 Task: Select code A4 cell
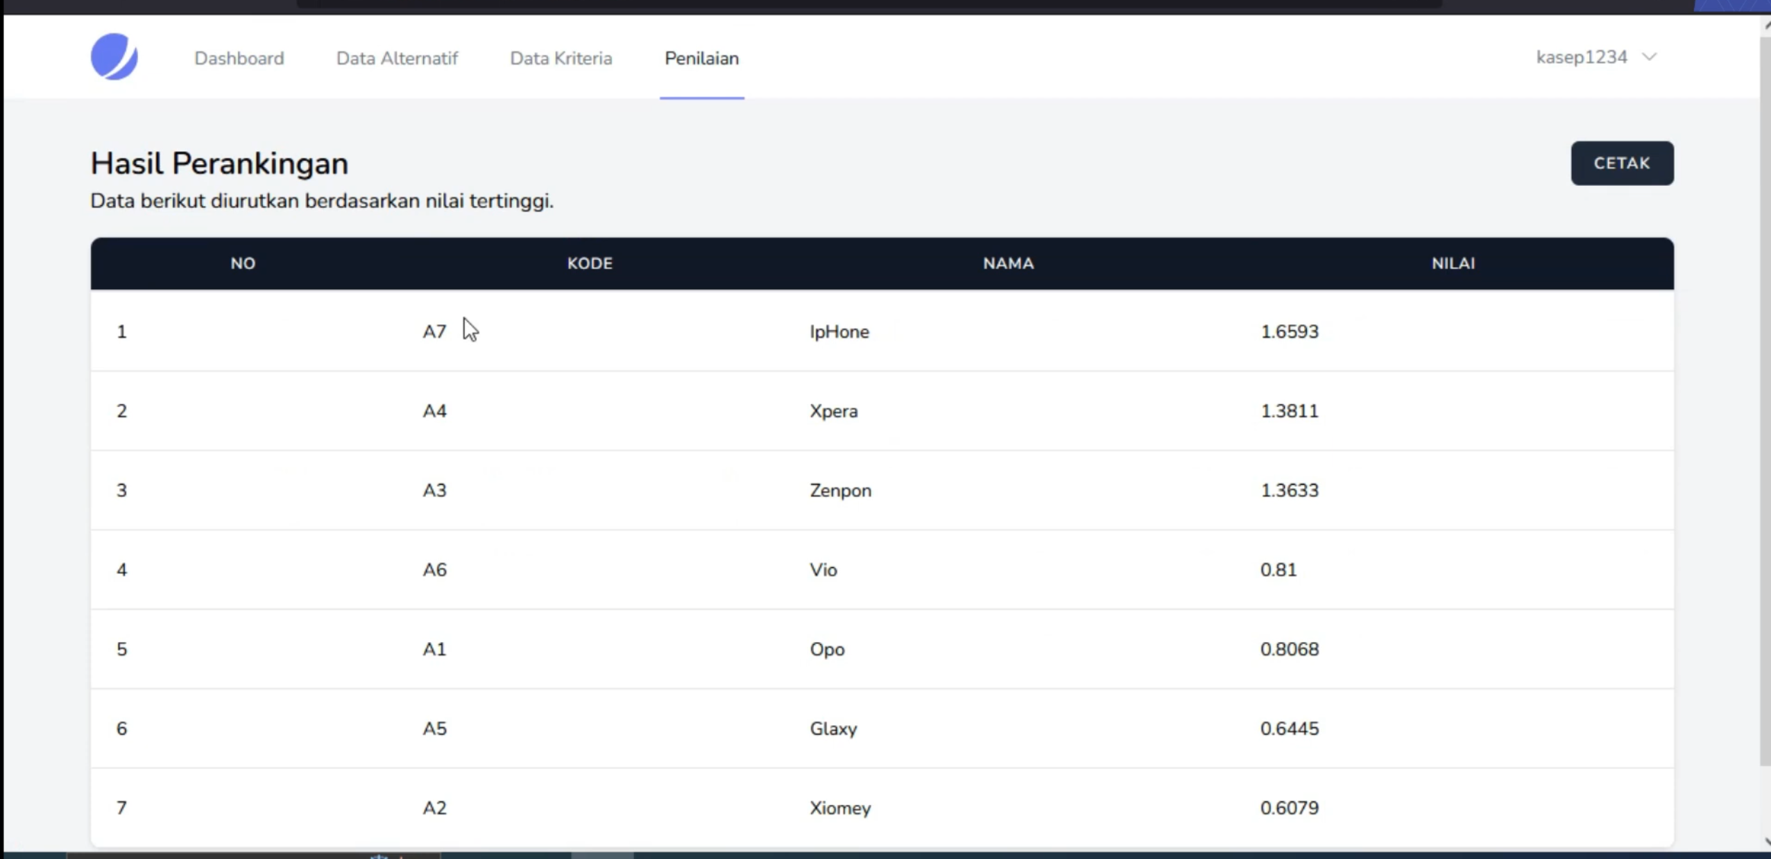(x=435, y=411)
